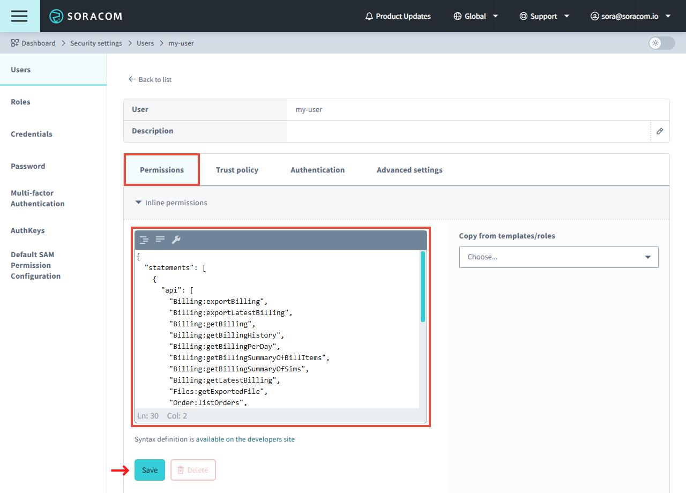Open the Advanced settings tab
Screen dimensions: 686x493
[409, 170]
